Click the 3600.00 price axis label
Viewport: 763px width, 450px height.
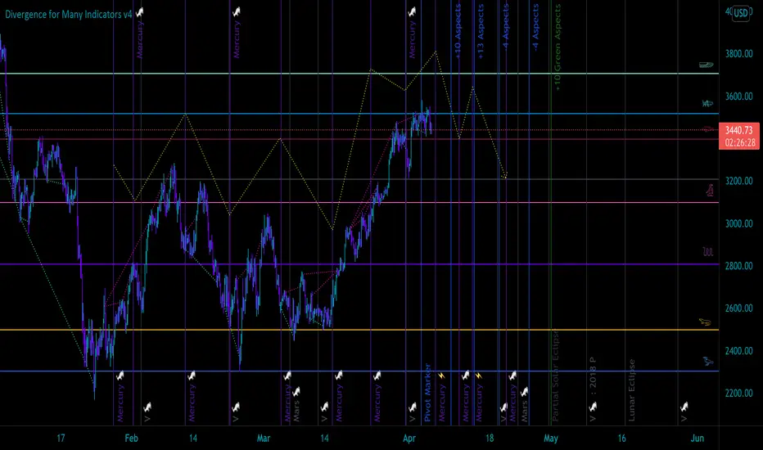click(738, 97)
